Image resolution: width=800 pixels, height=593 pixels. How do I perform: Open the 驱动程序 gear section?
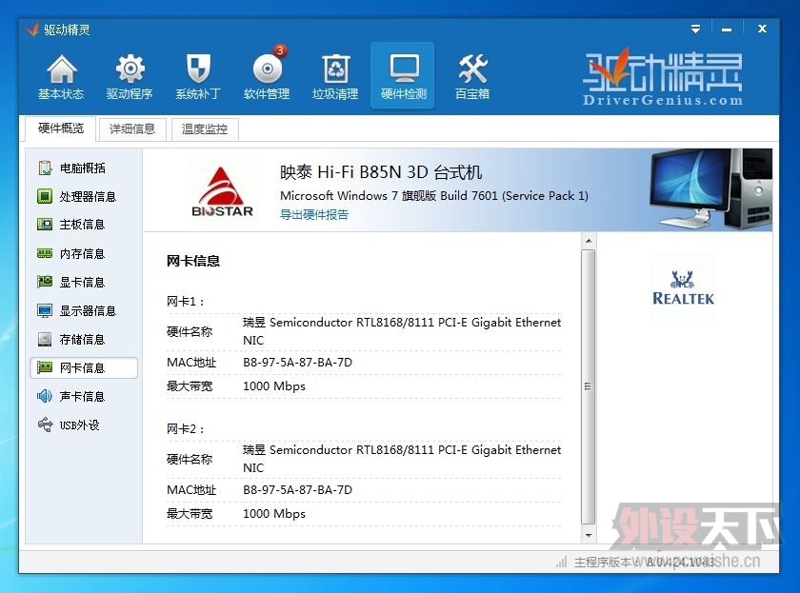tap(130, 76)
